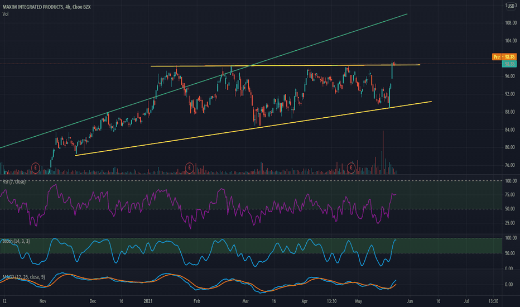The height and width of the screenshot is (307, 520).
Task: Click the orange Pre 98.86 price label
Action: point(504,57)
